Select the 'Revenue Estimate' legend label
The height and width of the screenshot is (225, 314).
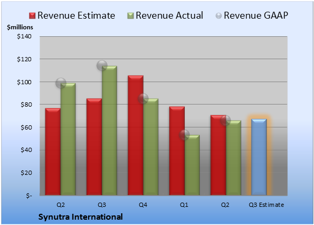pyautogui.click(x=76, y=15)
